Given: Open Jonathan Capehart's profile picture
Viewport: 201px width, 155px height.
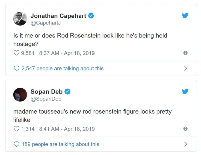Looking at the screenshot, I should click(20, 19).
